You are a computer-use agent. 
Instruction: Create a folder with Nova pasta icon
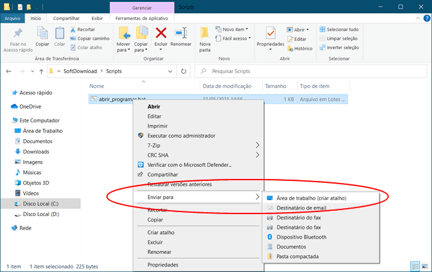point(205,37)
